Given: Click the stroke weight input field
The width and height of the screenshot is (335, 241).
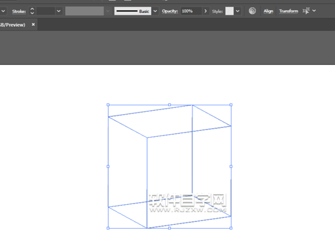Looking at the screenshot, I should click(46, 11).
